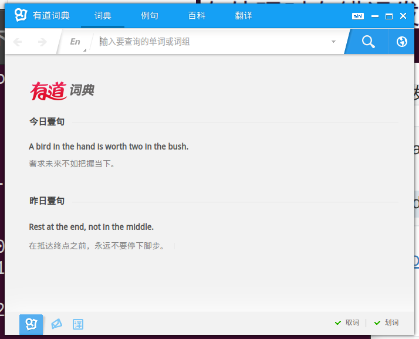The width and height of the screenshot is (419, 339).
Task: Select the 今日壹句 heading
Action: click(x=47, y=122)
